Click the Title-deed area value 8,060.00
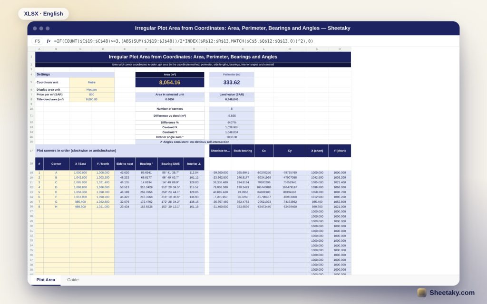Image resolution: width=487 pixels, height=304 pixels. click(92, 100)
